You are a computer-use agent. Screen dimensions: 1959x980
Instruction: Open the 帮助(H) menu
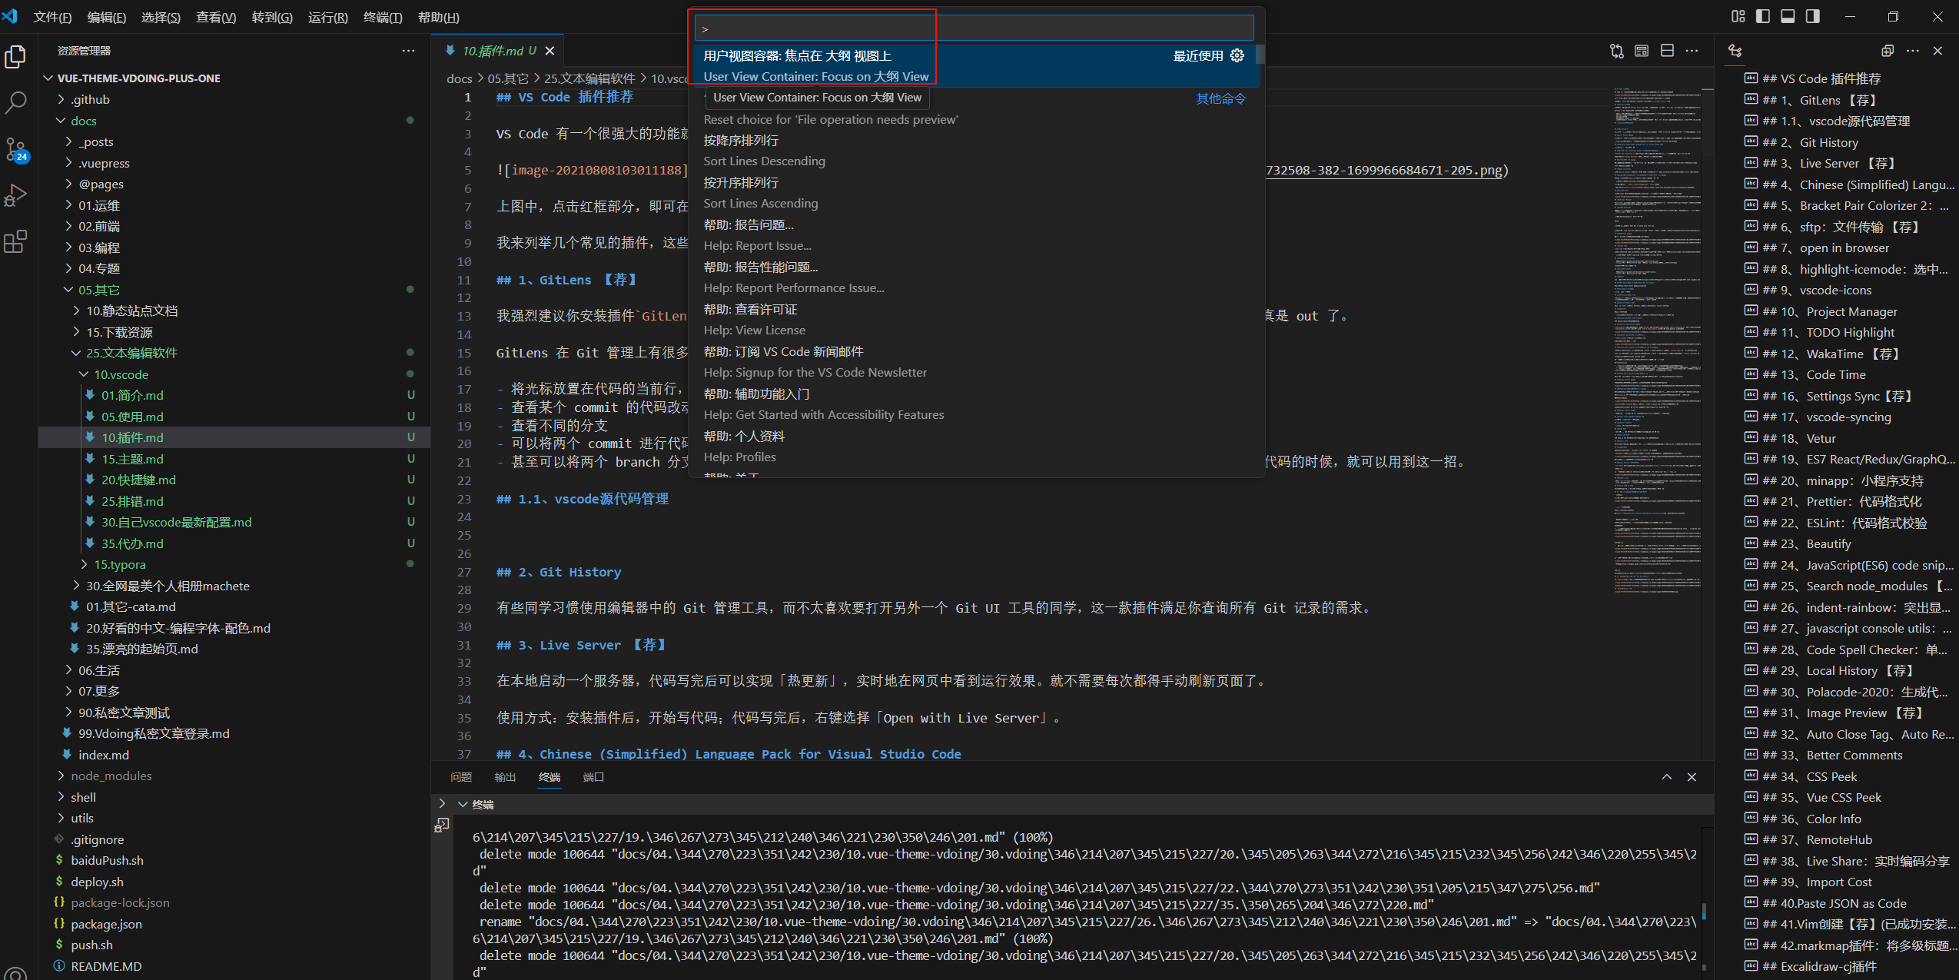pyautogui.click(x=438, y=17)
